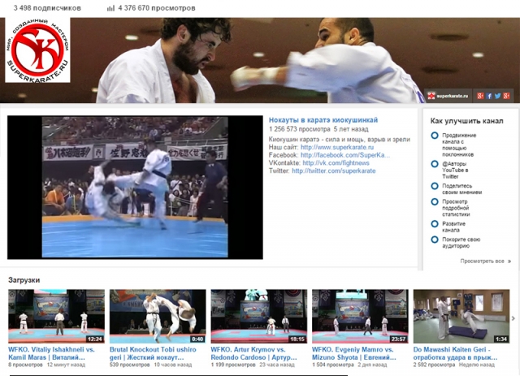Open 'Нокауты в каратэ киокушинкай' video title
The width and height of the screenshot is (520, 376).
pos(323,120)
